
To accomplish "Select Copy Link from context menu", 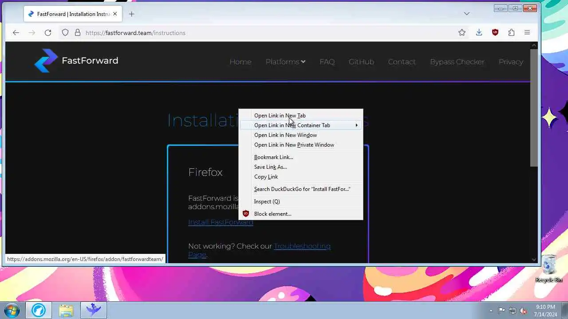I will [x=301, y=177].
